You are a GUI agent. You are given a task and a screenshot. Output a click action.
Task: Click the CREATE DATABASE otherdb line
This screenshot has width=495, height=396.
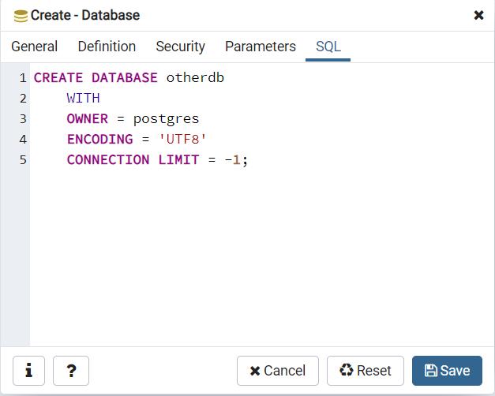coord(129,77)
